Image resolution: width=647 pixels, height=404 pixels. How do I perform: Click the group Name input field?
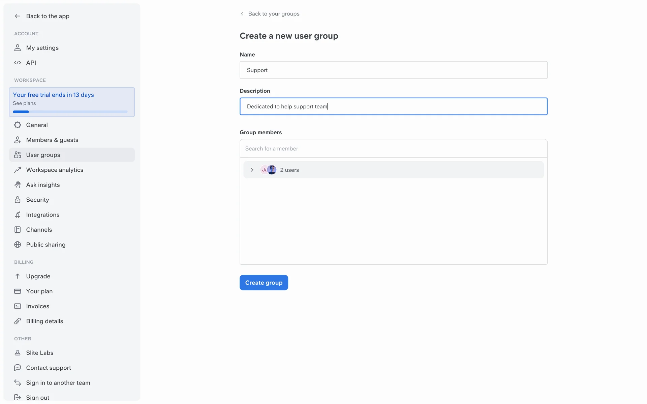pyautogui.click(x=393, y=70)
